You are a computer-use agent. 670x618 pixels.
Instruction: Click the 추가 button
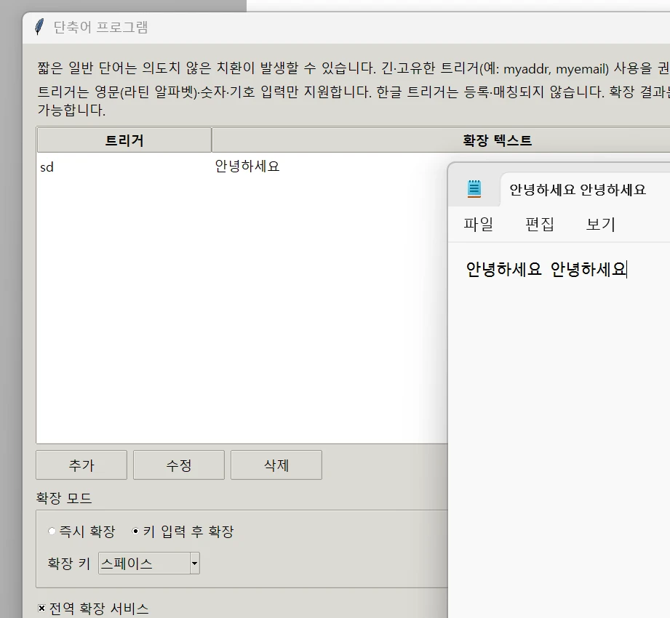pyautogui.click(x=81, y=465)
